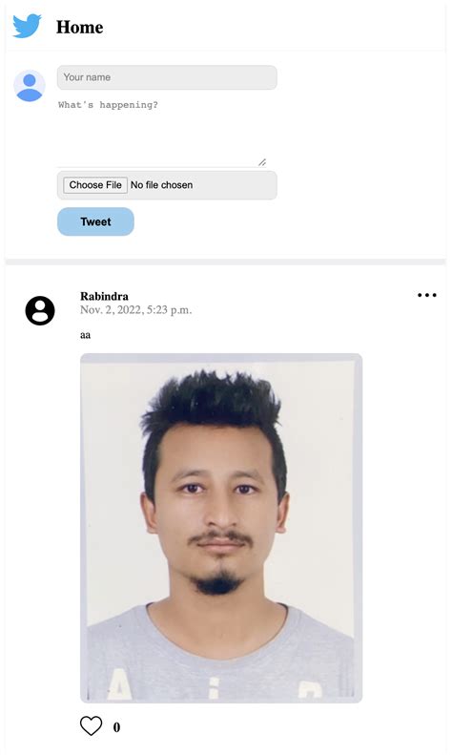This screenshot has height=755, width=452.
Task: Open the three-dot tweet options menu
Action: 427,295
